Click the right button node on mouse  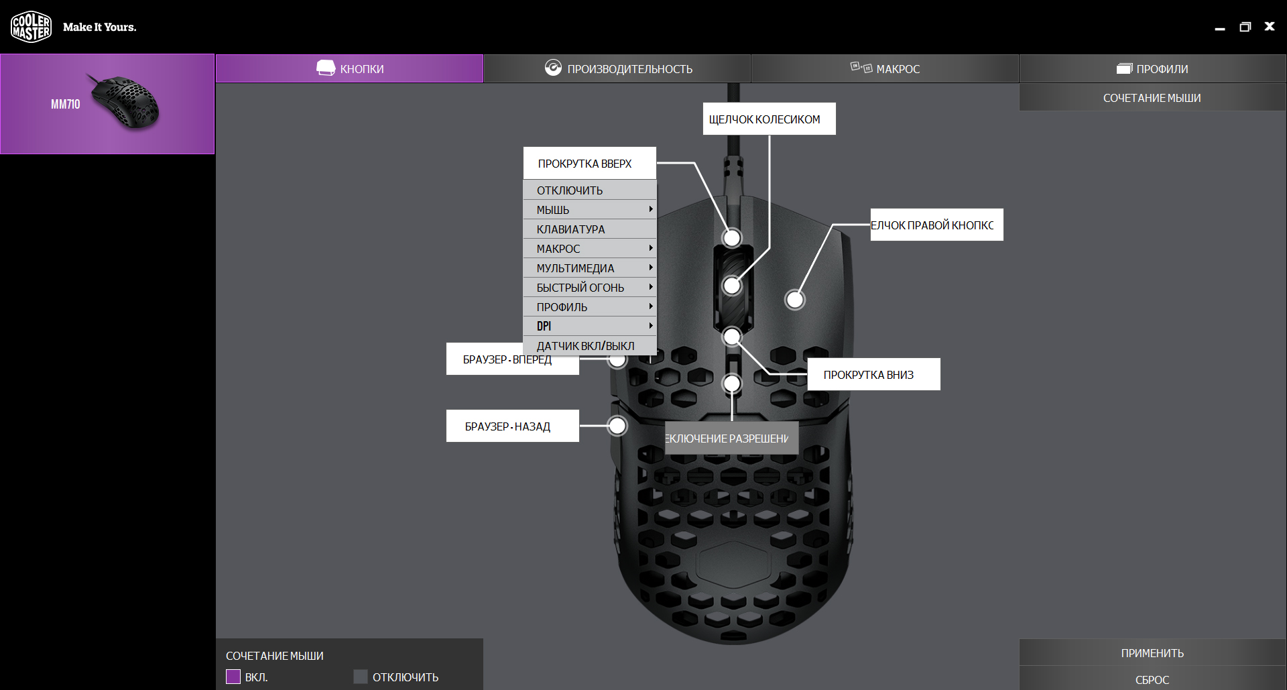795,300
